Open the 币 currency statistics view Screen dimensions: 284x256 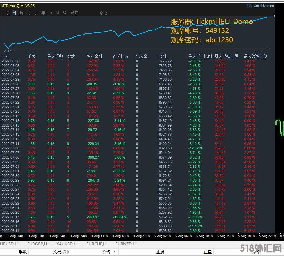click(50, 13)
